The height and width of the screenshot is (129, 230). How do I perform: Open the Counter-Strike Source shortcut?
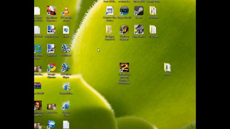click(110, 11)
